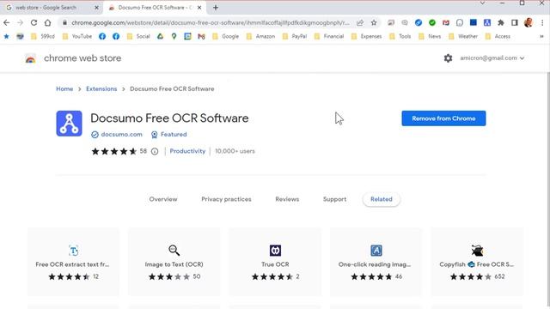This screenshot has width=550, height=309.
Task: Toggle the browser side panel icon
Action: point(515,23)
